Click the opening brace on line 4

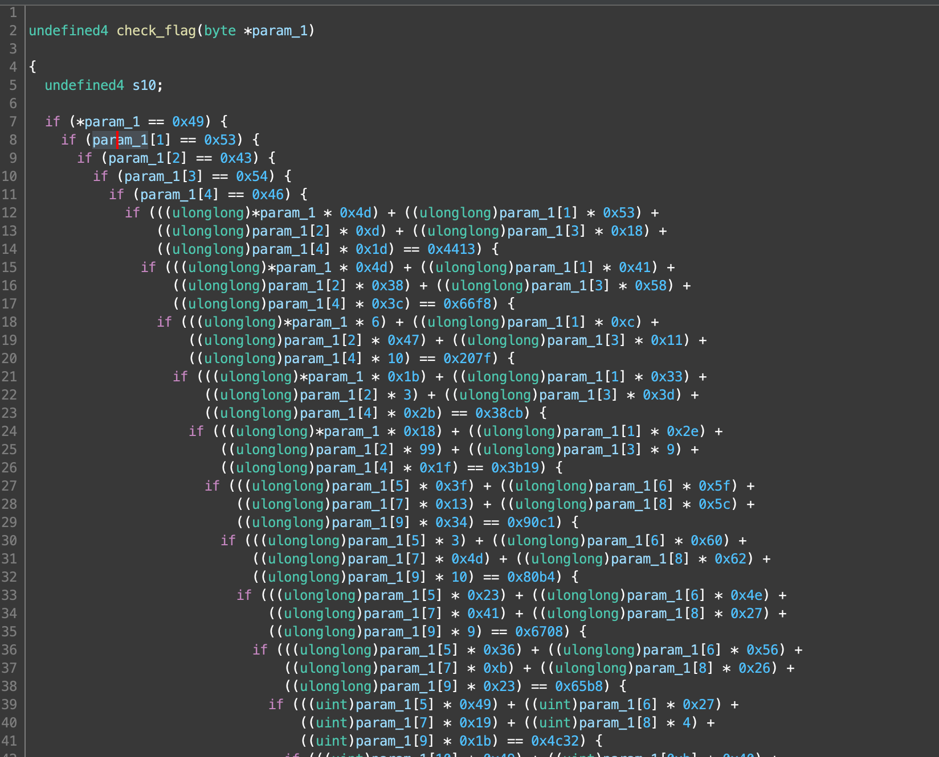pyautogui.click(x=32, y=67)
